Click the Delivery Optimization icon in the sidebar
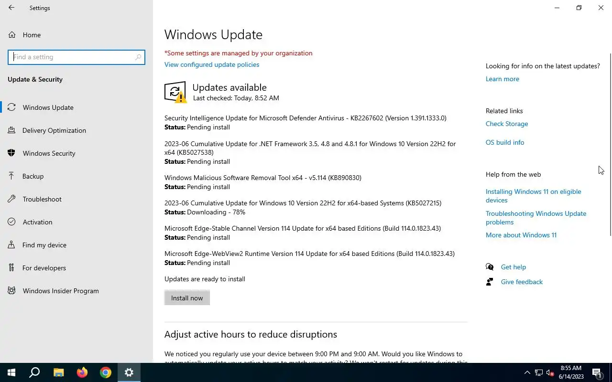 (11, 130)
